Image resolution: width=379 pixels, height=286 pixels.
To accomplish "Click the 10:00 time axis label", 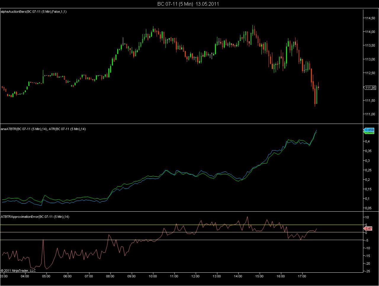I will [x=152, y=276].
